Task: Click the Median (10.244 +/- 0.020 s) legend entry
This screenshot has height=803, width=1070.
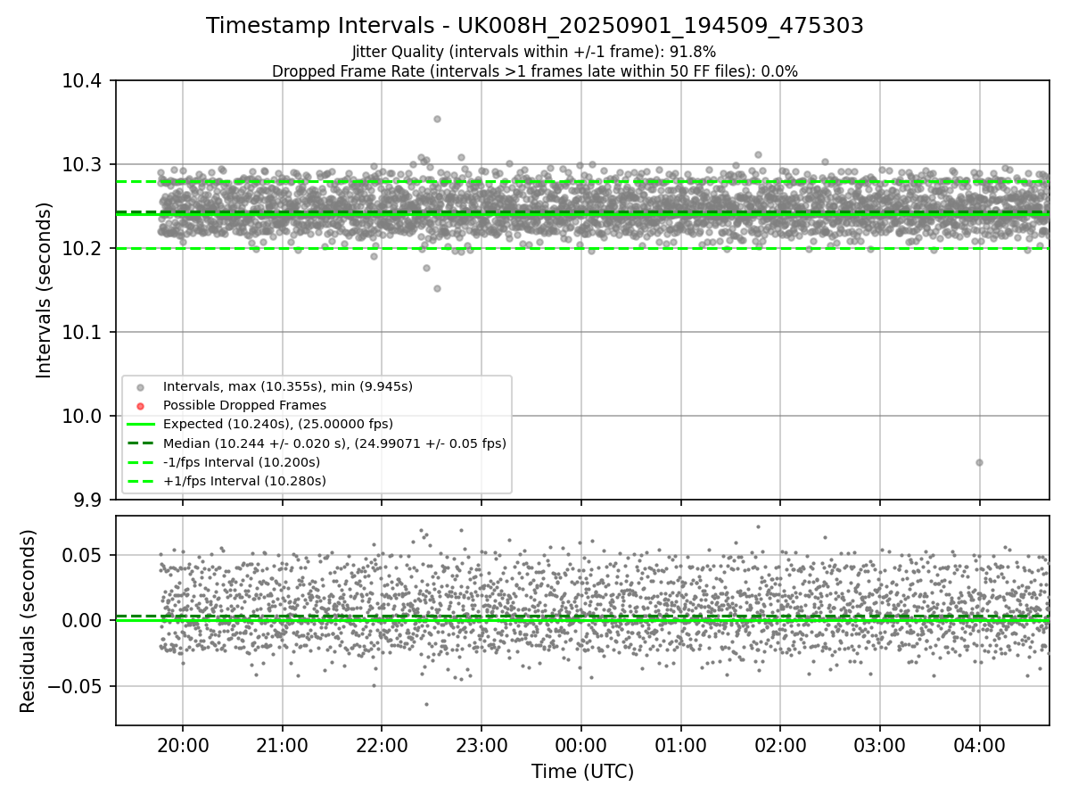Action: (334, 443)
